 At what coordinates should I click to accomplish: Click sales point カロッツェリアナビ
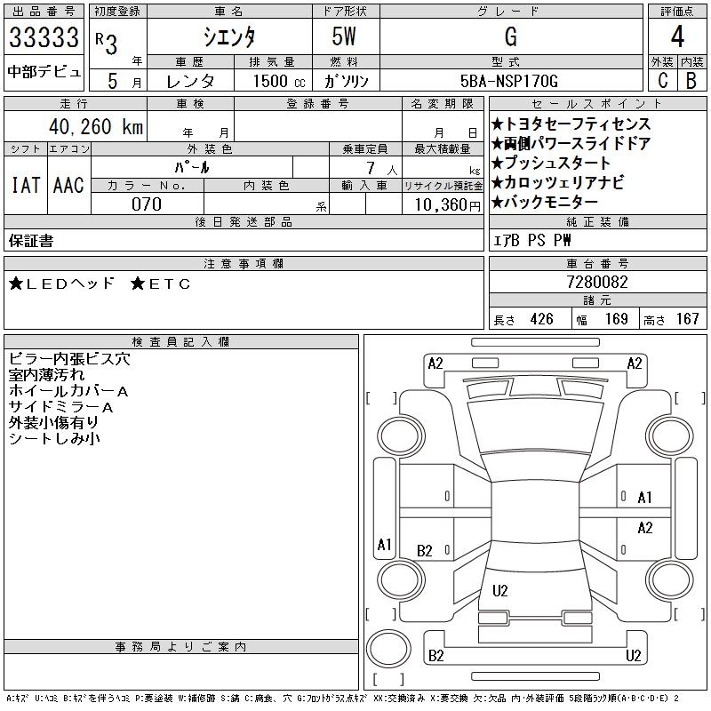coord(558,182)
